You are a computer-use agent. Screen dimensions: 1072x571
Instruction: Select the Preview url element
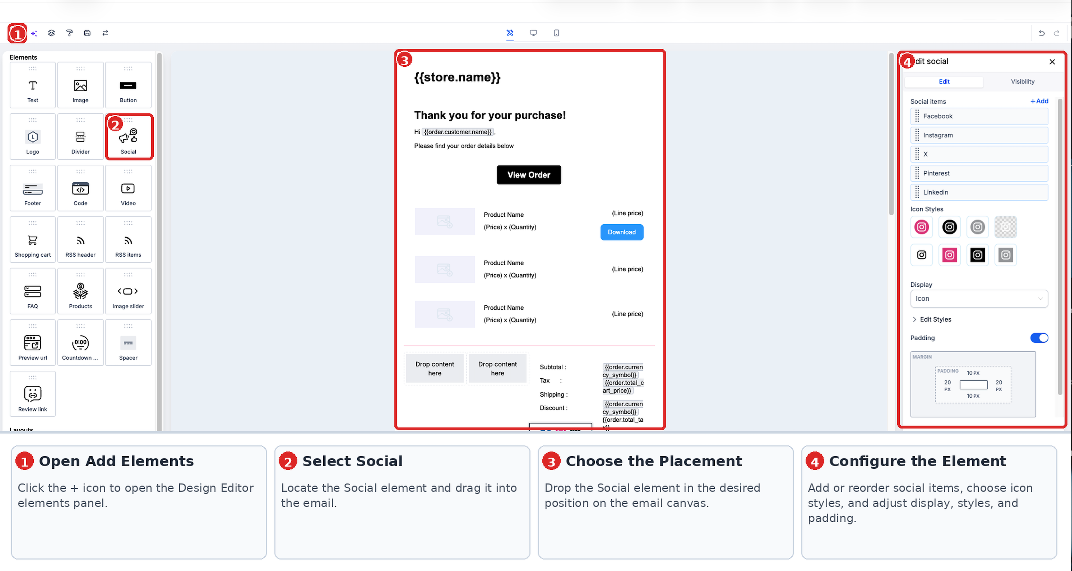tap(32, 343)
